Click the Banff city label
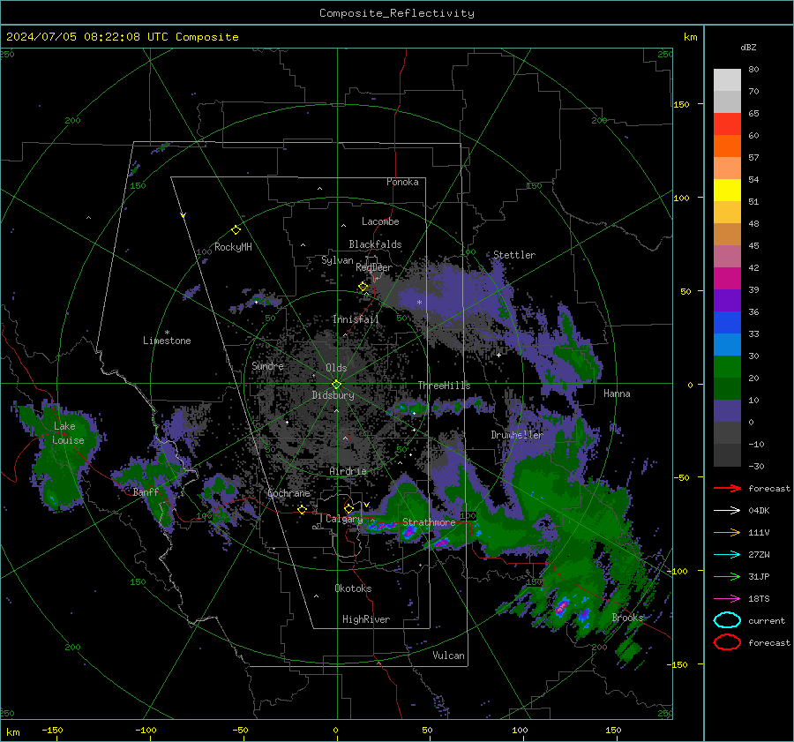This screenshot has height=742, width=794. click(146, 491)
